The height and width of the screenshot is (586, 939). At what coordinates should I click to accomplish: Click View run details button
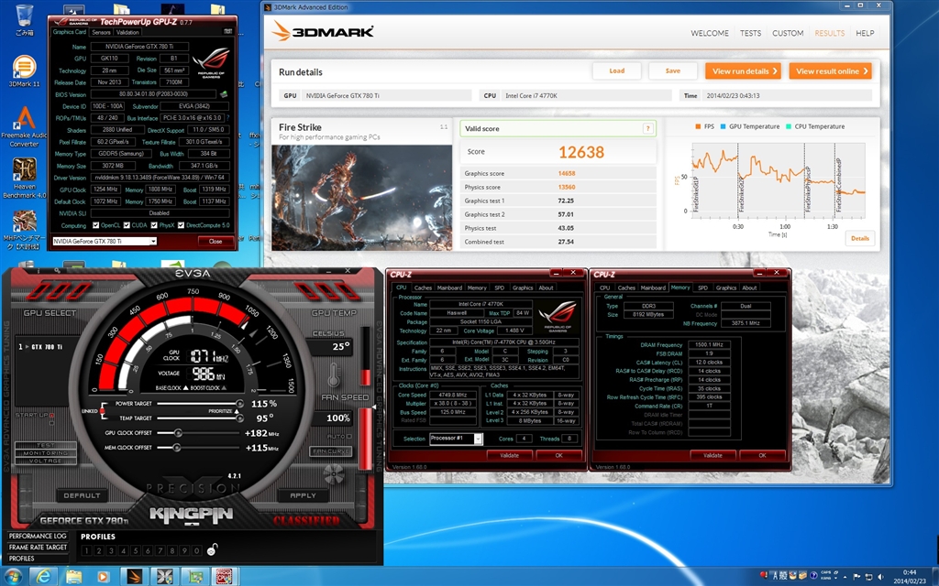743,71
